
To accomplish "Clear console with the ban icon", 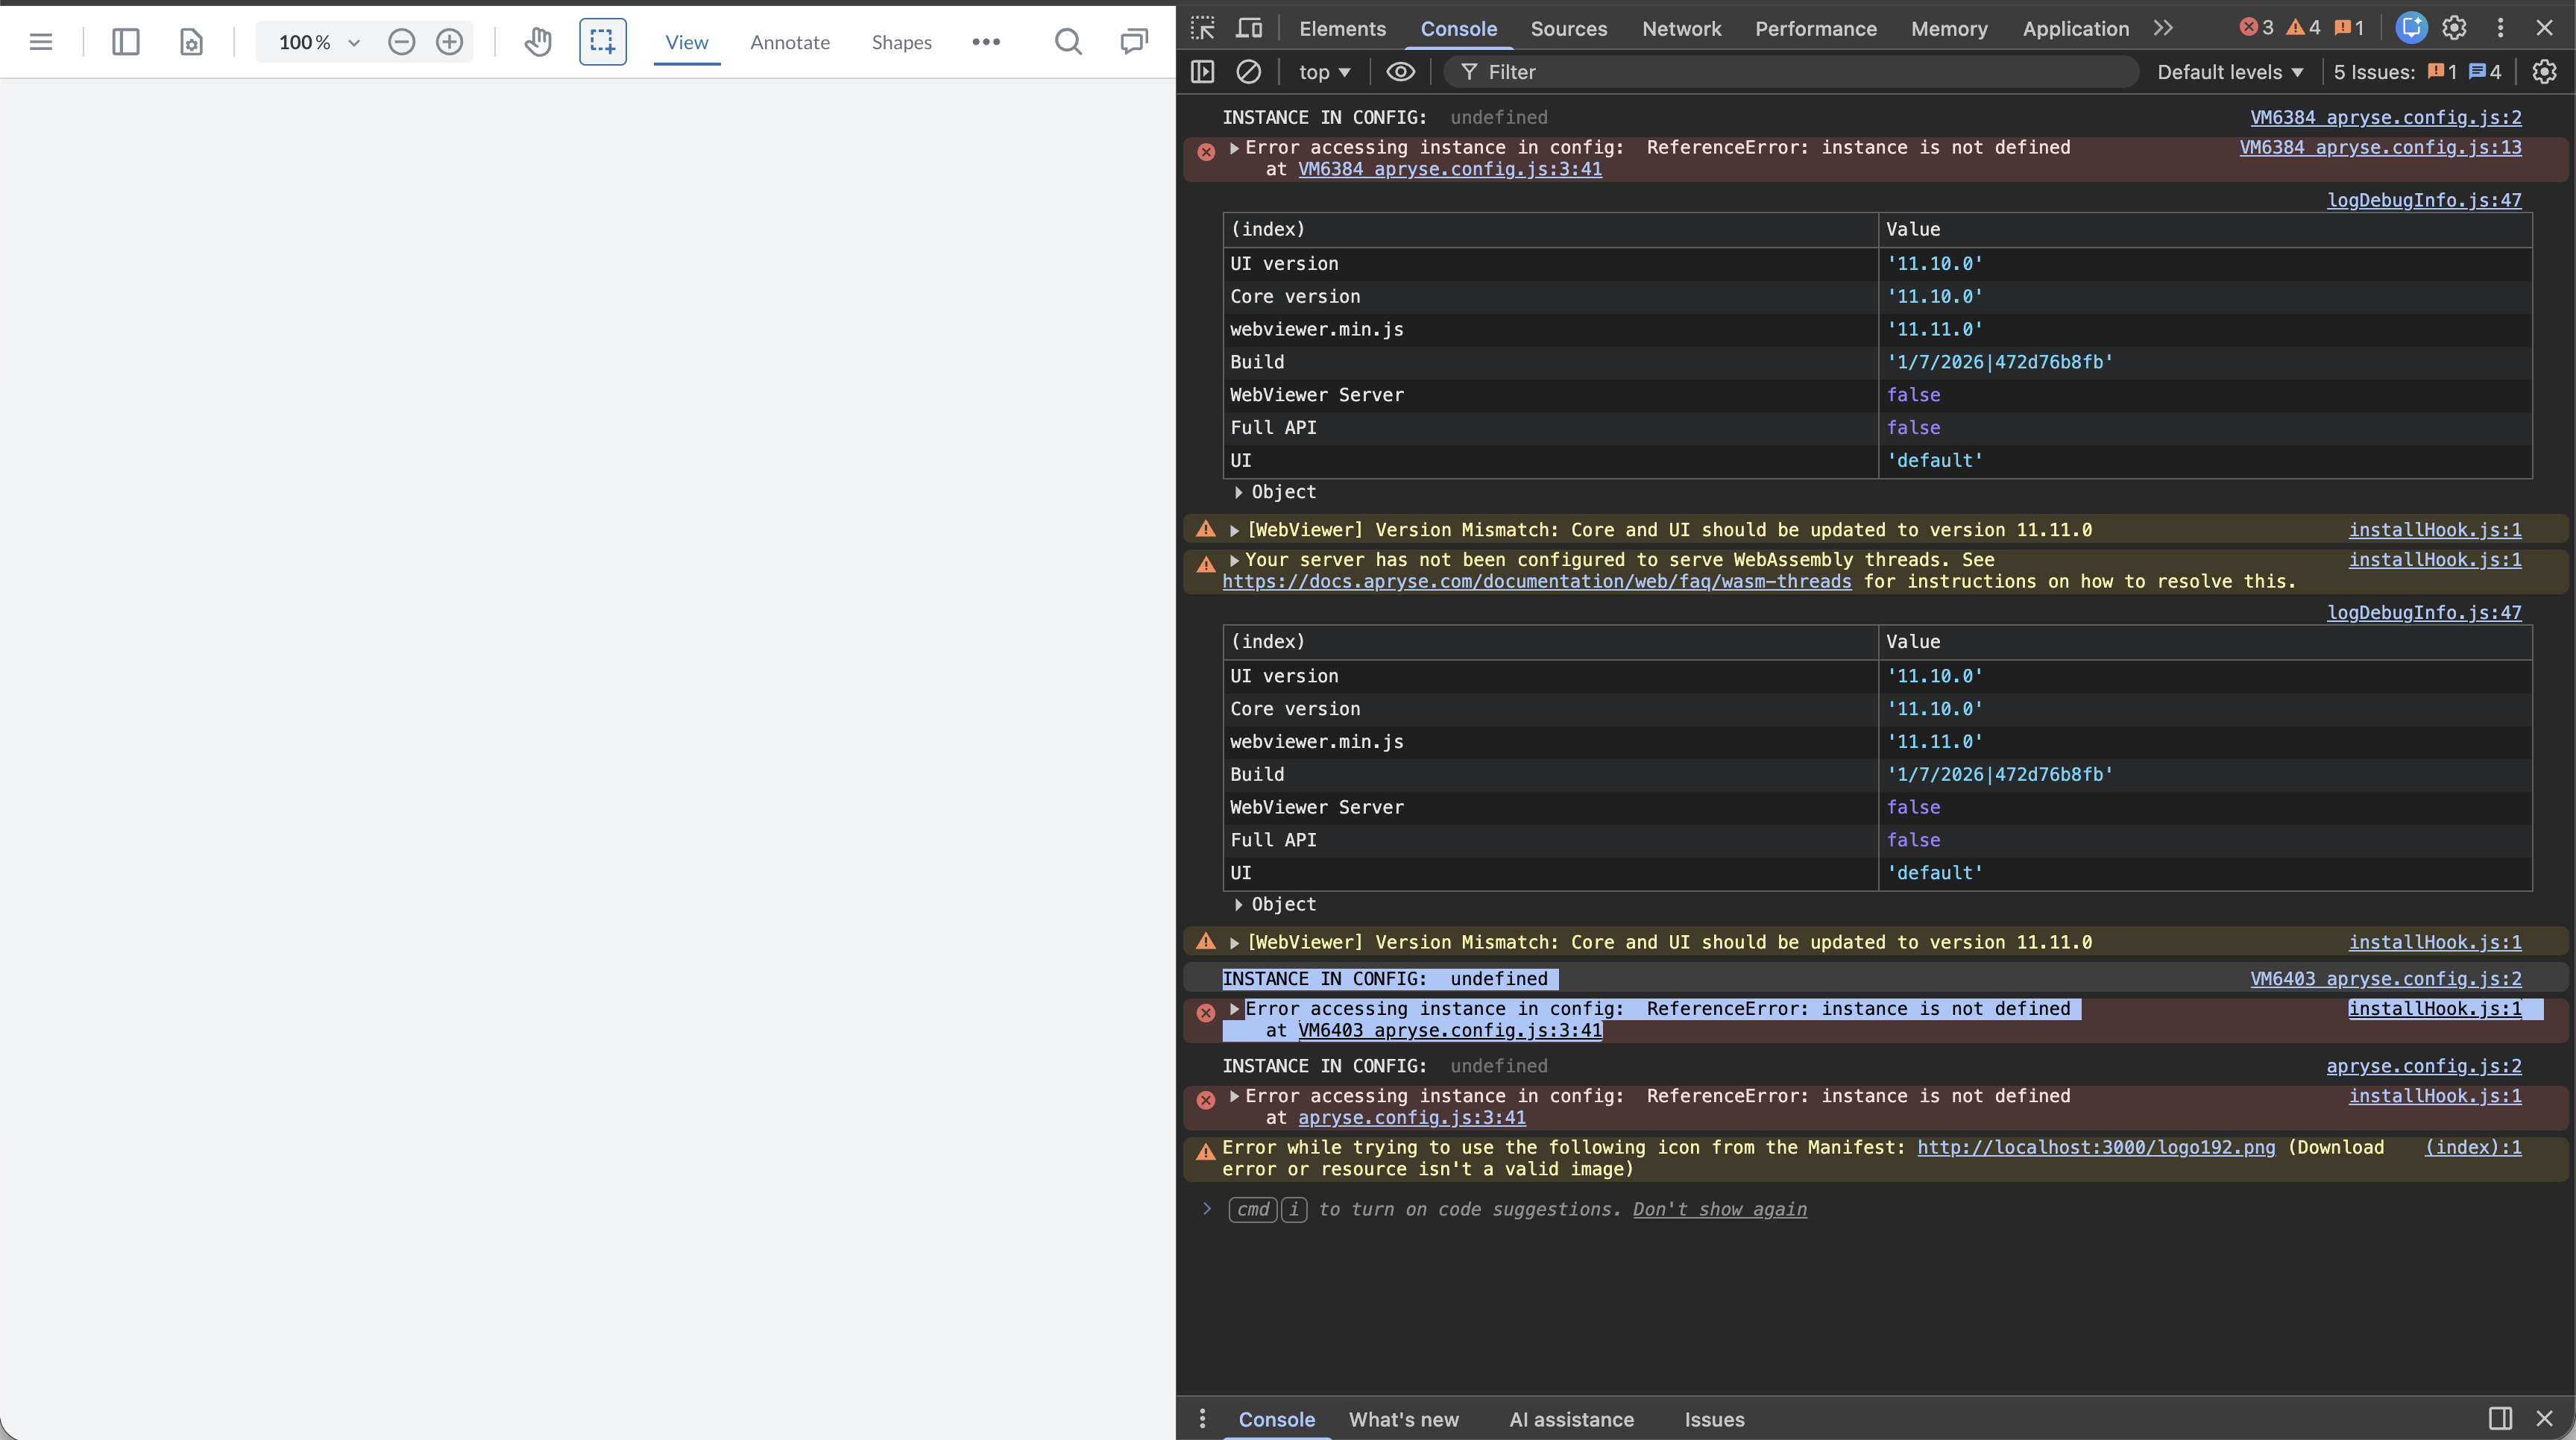I will (x=1248, y=72).
